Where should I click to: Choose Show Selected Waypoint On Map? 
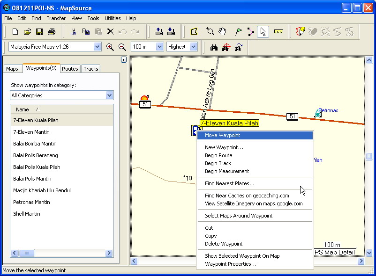pos(255,256)
